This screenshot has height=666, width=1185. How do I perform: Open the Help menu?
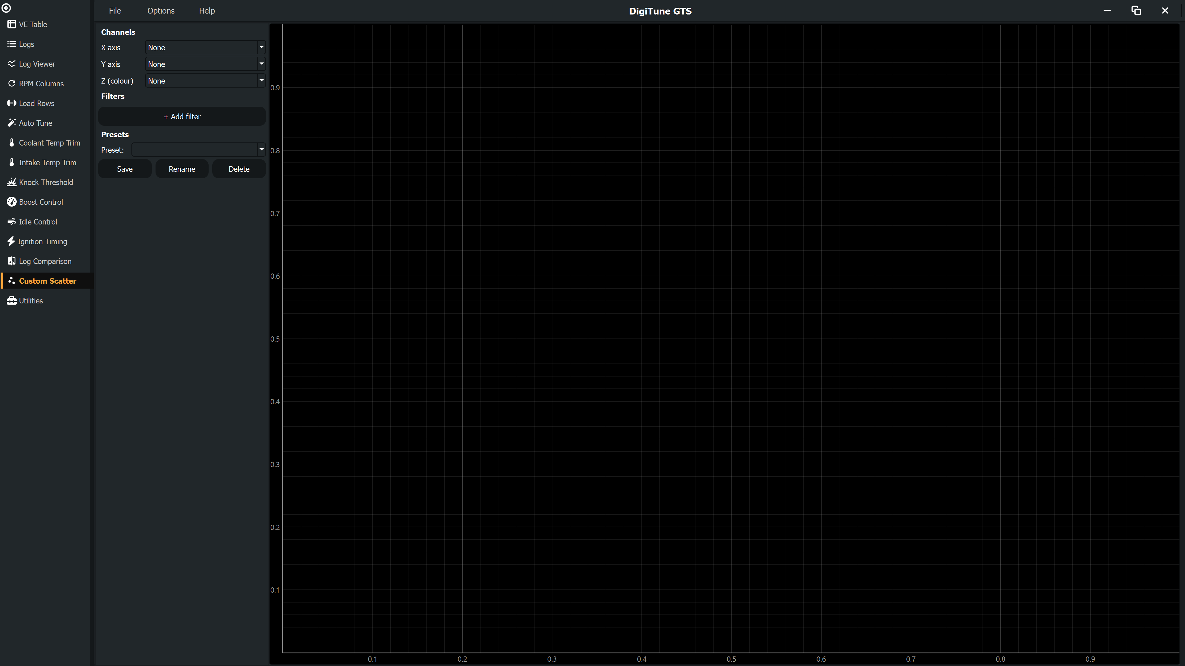pyautogui.click(x=207, y=10)
